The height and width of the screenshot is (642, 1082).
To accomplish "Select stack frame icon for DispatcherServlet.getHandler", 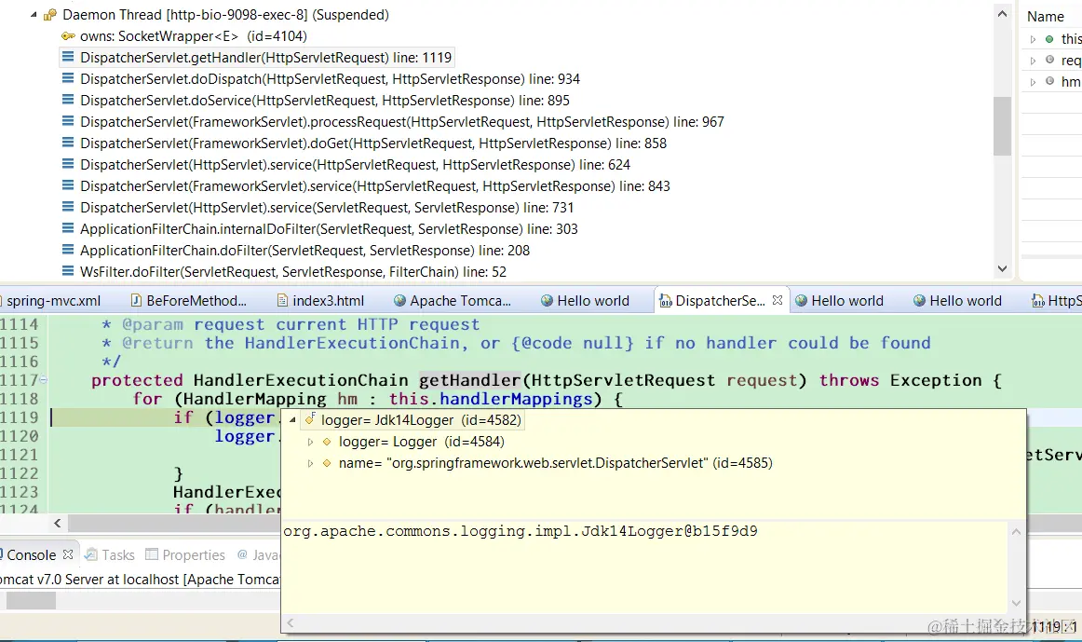I will (x=68, y=57).
